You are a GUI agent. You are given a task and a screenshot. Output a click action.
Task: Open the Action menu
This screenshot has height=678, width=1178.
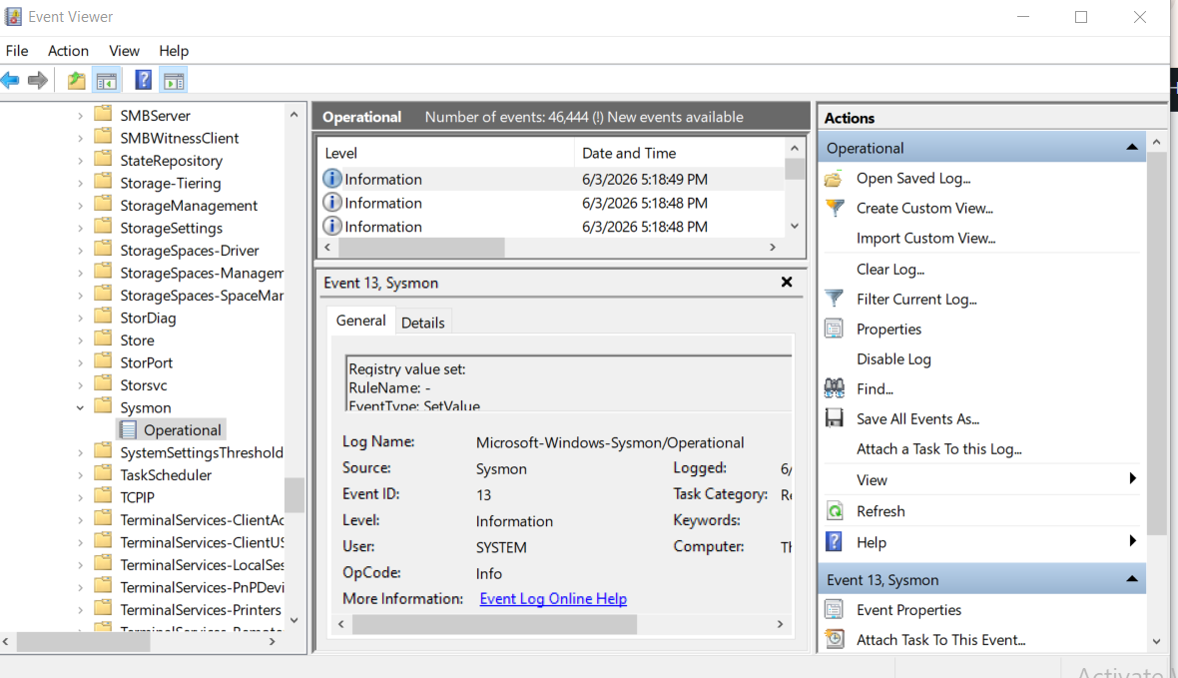pos(68,50)
